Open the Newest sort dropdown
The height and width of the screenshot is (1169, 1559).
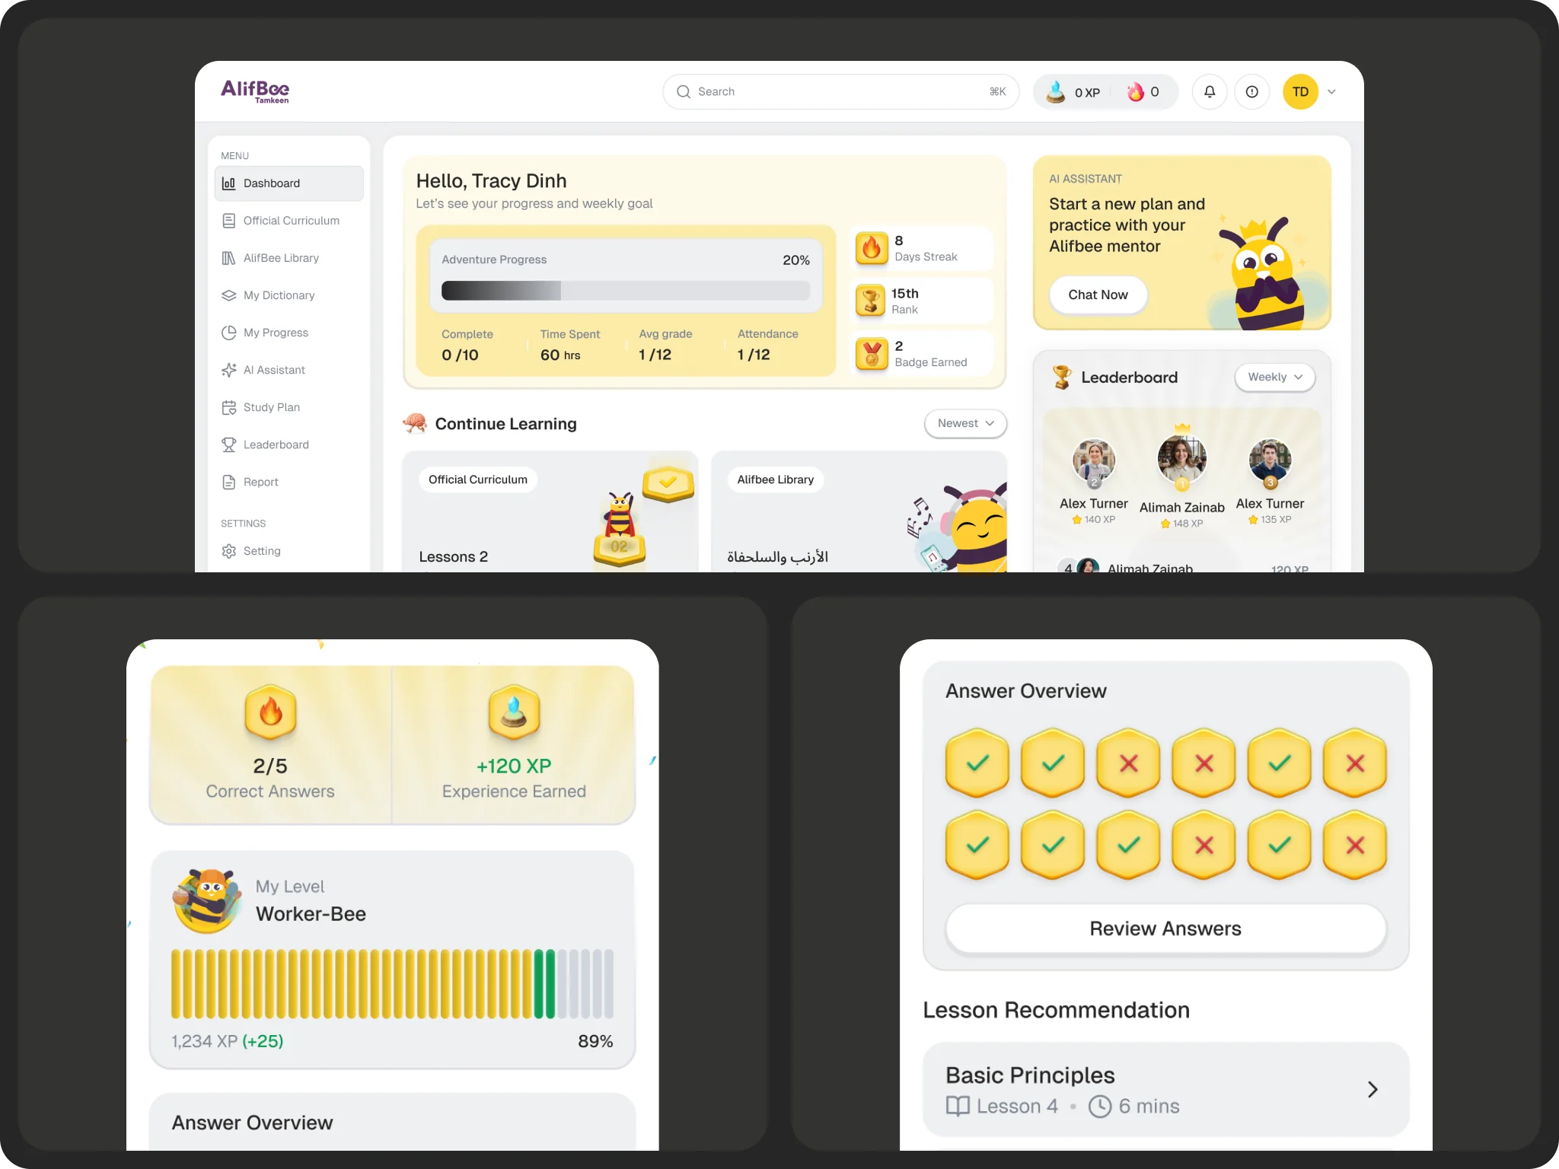965,423
